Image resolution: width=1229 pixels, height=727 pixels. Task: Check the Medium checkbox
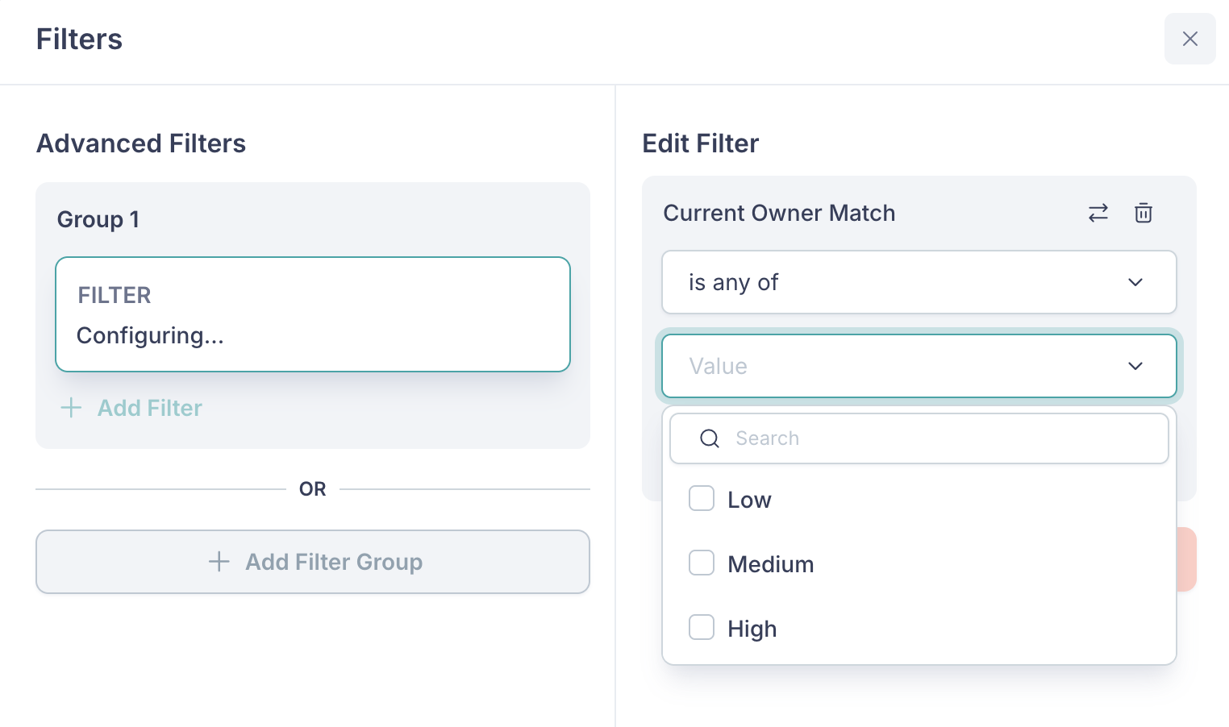702,563
